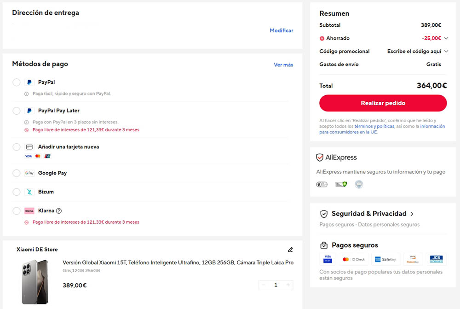The image size is (460, 309).
Task: Click the info icon under PayPal
Action: tap(26, 94)
